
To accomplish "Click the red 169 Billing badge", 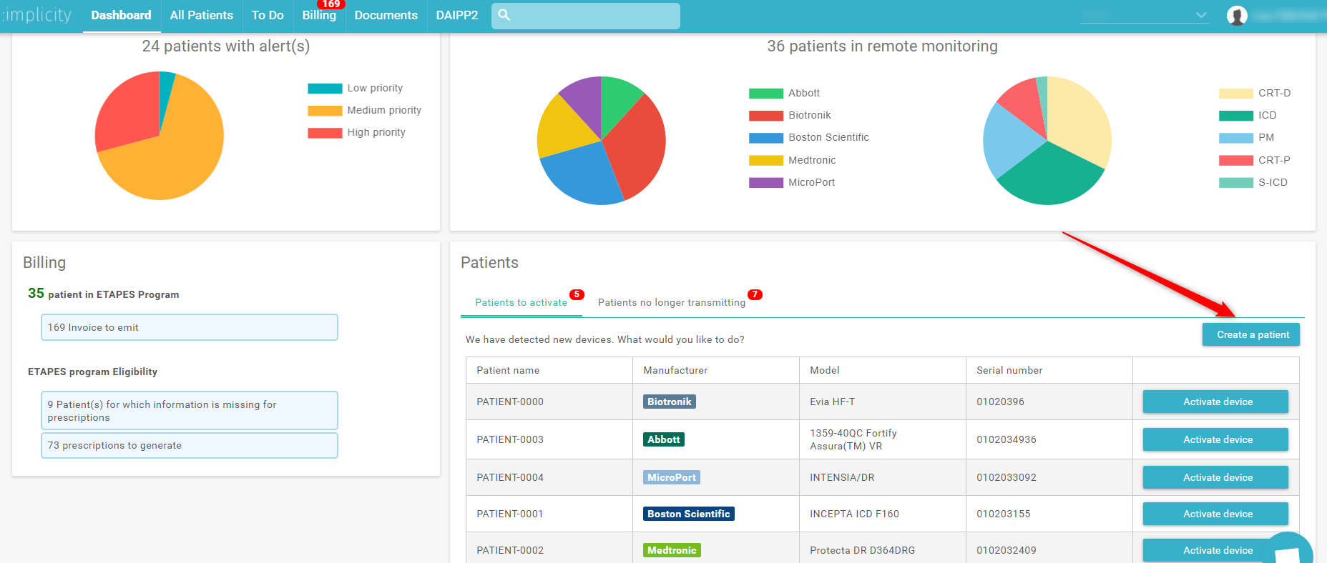I will click(x=330, y=4).
